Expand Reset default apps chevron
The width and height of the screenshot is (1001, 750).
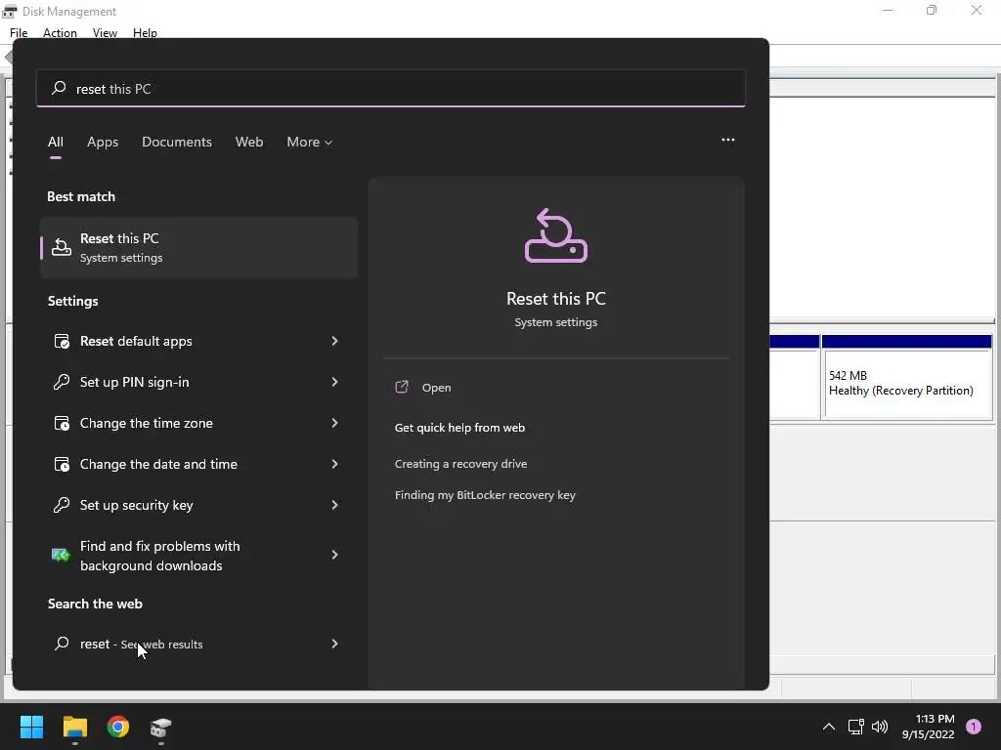coord(334,341)
